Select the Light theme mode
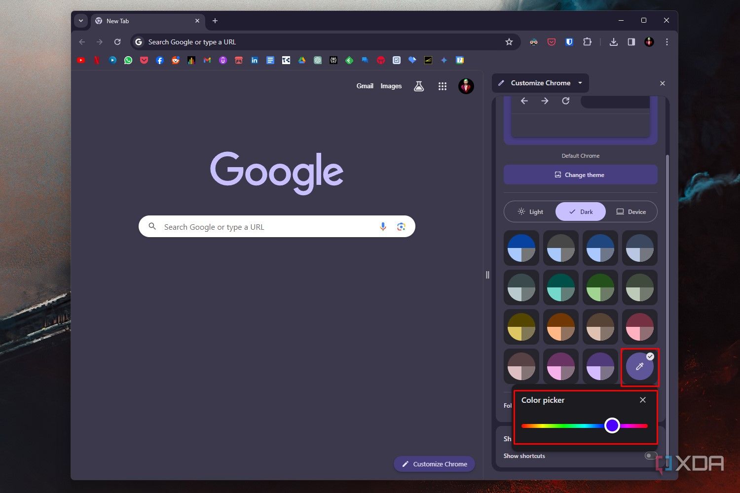The height and width of the screenshot is (493, 740). tap(531, 211)
